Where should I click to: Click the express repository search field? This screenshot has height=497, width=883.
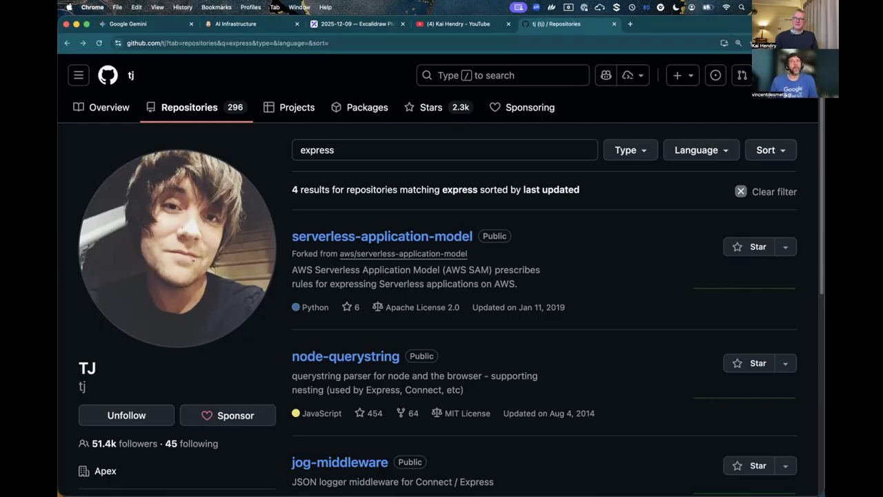point(444,150)
